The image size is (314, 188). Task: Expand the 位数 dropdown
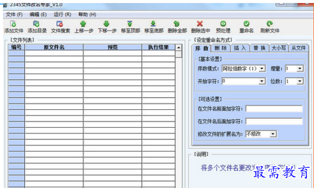(299, 81)
